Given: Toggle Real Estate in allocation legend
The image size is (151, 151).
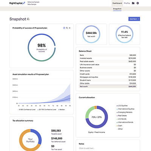Looking at the screenshot, I should (x=122, y=116).
